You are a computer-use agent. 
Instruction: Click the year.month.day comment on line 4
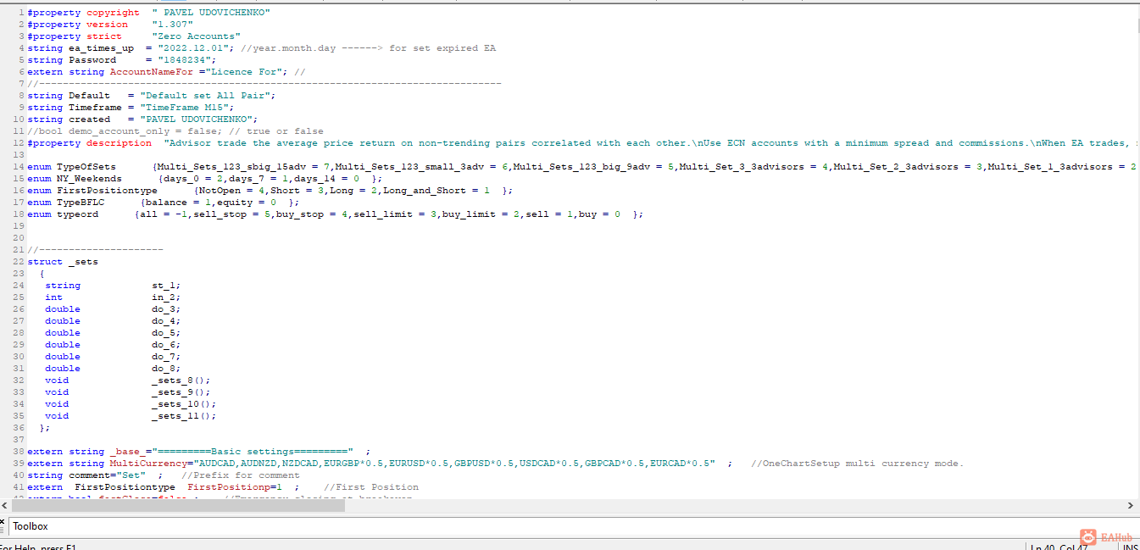369,48
